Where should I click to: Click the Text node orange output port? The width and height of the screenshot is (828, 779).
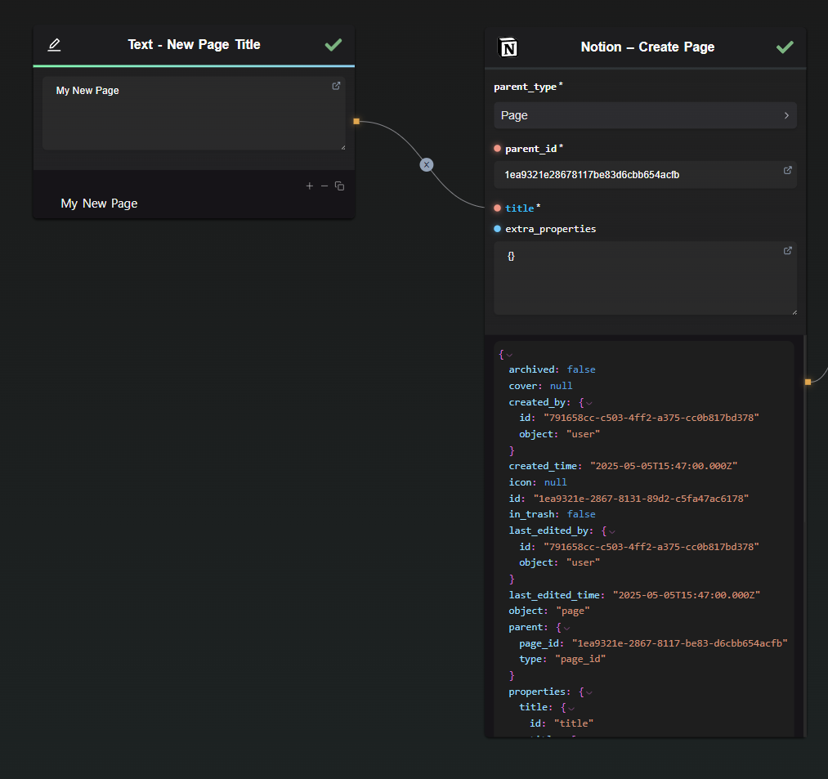[x=356, y=122]
